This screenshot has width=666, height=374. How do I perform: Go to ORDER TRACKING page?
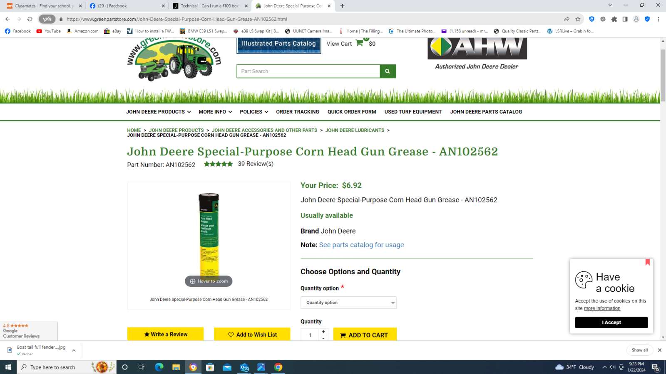coord(298,112)
